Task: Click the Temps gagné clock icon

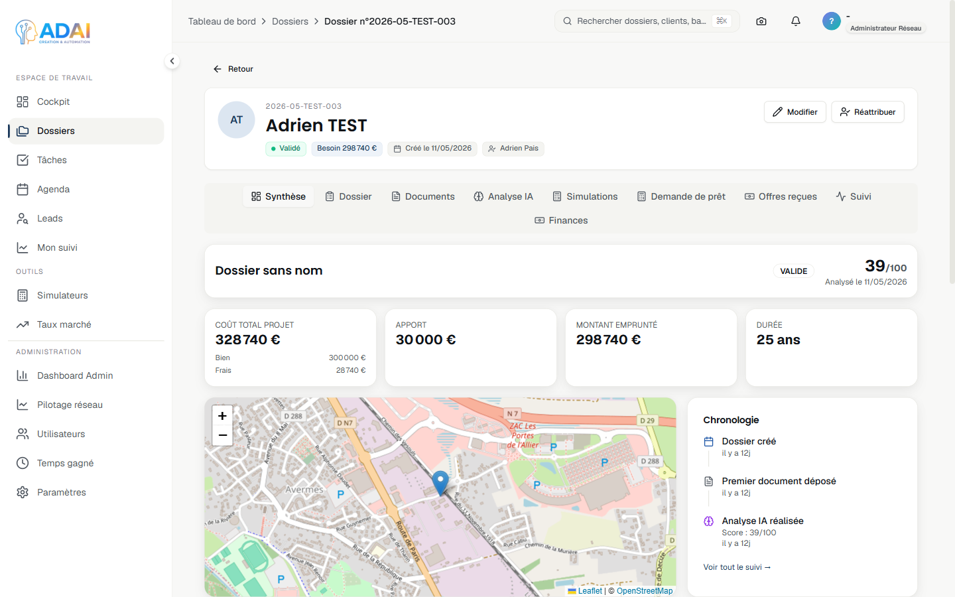Action: (23, 463)
